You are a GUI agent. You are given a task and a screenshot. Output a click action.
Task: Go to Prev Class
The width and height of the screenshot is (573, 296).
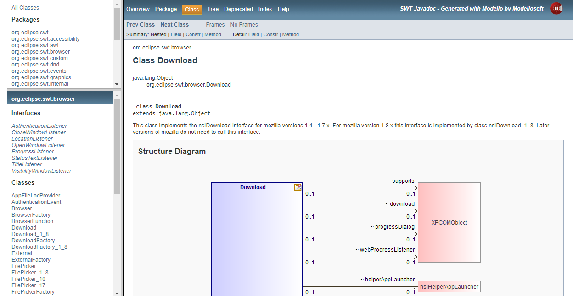coord(140,25)
